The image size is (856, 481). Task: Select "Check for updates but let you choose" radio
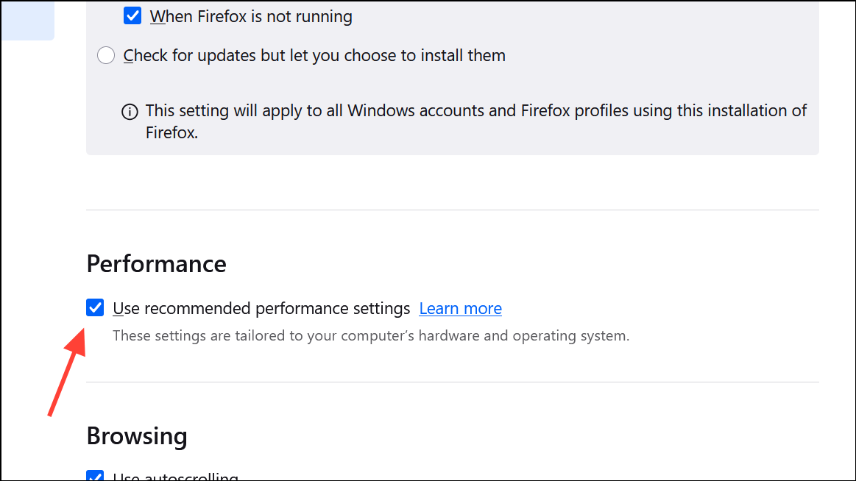107,55
